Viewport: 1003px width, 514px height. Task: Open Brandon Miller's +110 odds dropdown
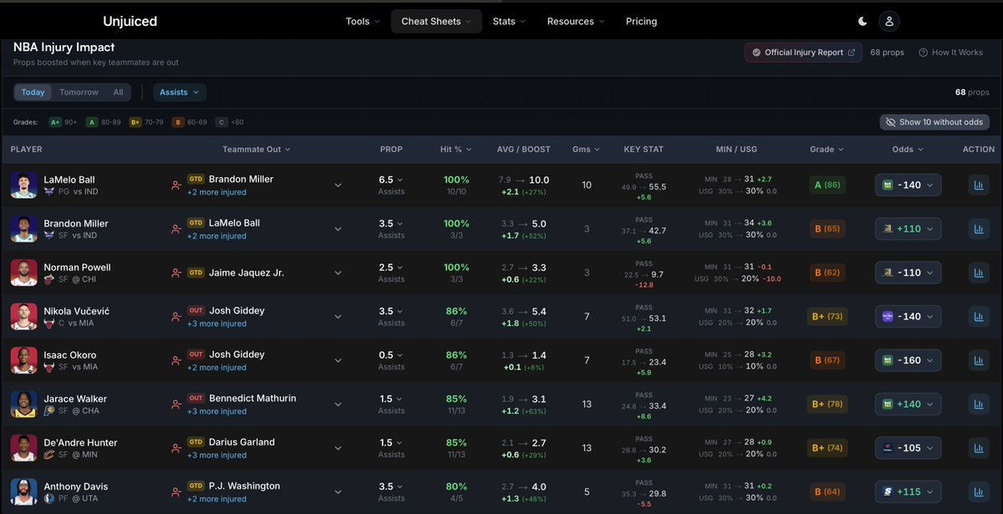909,229
